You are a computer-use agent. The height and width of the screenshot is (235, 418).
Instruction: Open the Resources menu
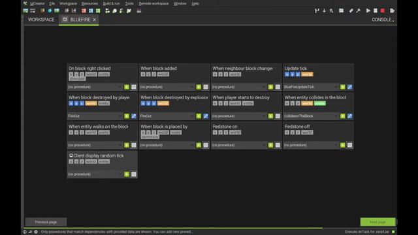point(89,3)
